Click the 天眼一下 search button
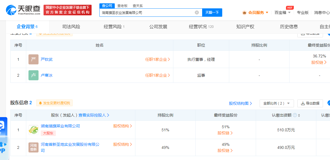The width and height of the screenshot is (330, 160). (x=212, y=13)
